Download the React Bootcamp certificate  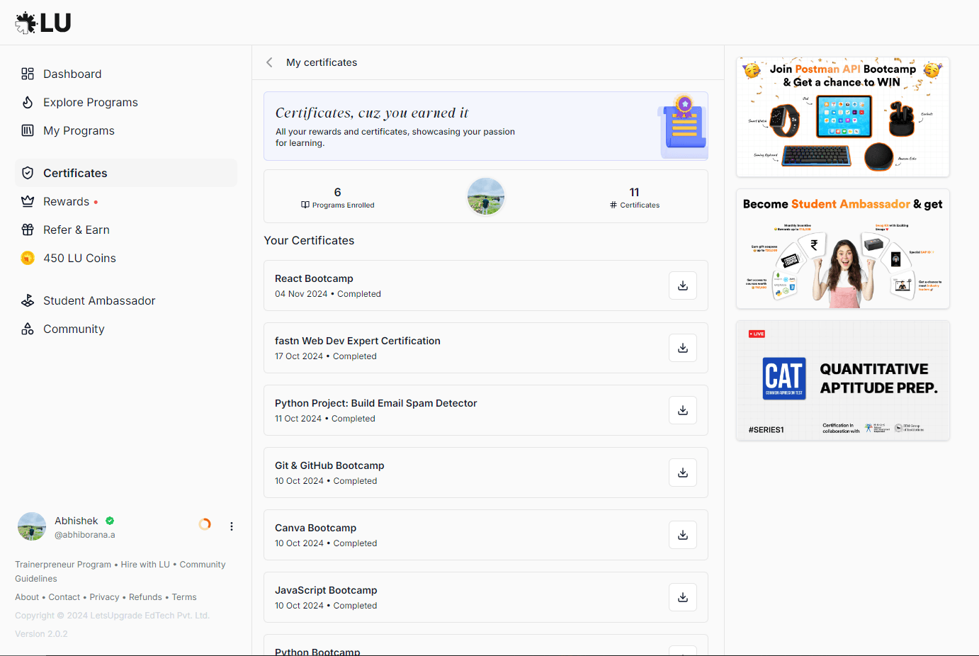point(682,285)
